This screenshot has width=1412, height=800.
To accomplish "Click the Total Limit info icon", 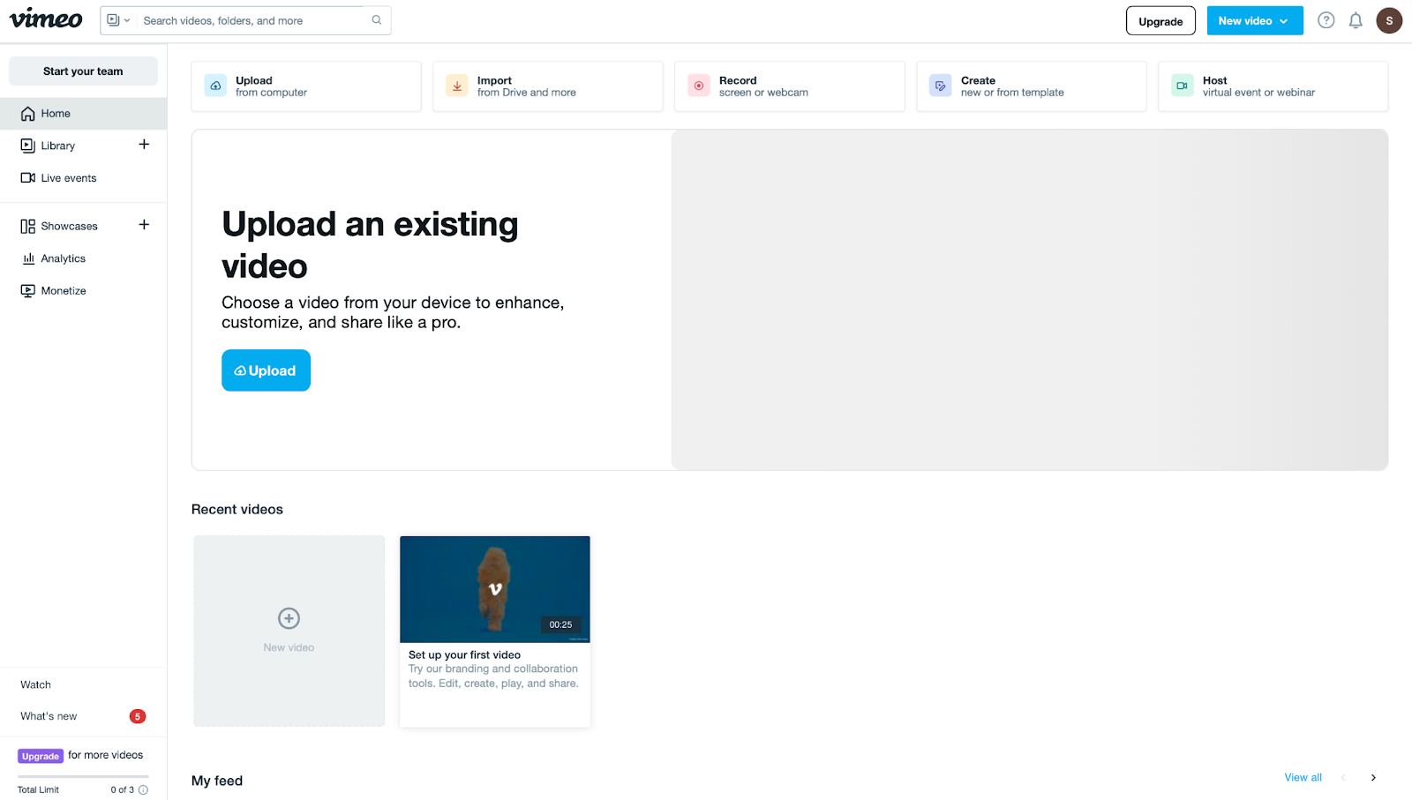I will [x=143, y=790].
